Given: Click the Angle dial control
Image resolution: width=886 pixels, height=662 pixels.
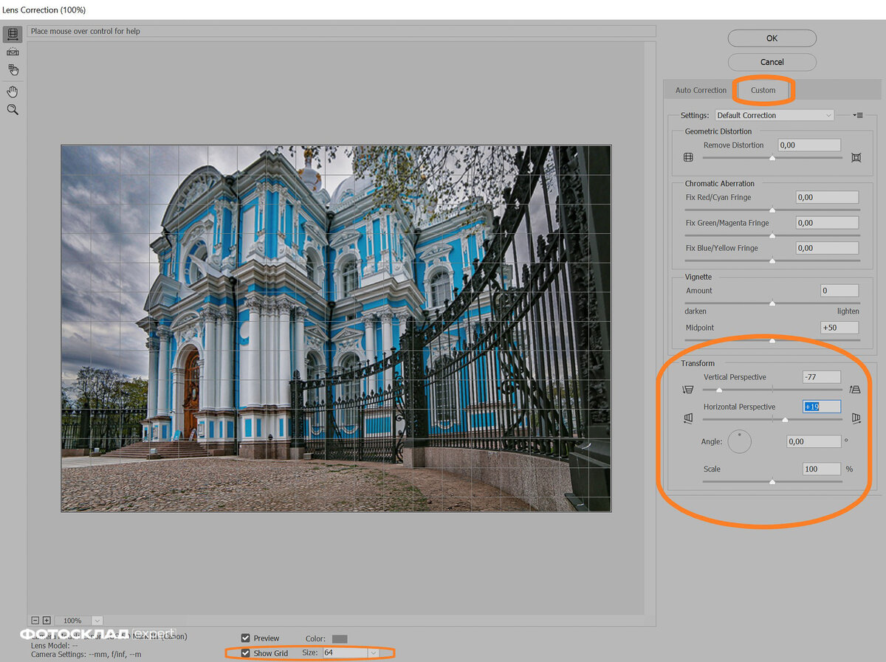Looking at the screenshot, I should tap(739, 441).
